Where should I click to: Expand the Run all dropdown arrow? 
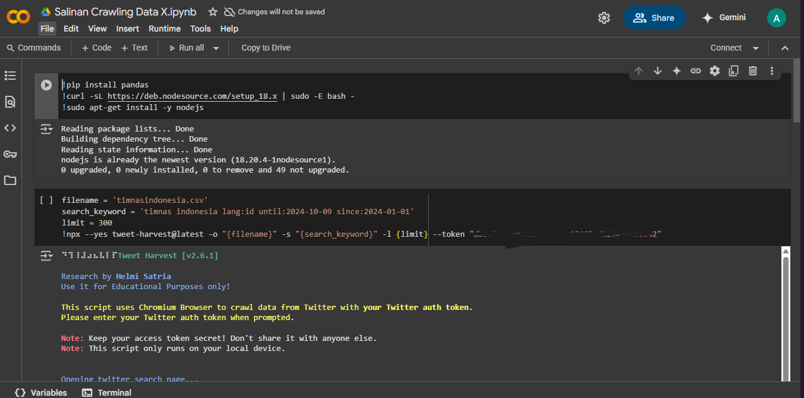(x=216, y=48)
